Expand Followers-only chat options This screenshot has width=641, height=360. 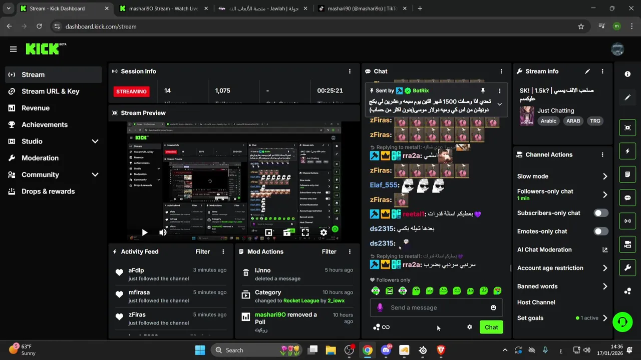pyautogui.click(x=605, y=195)
